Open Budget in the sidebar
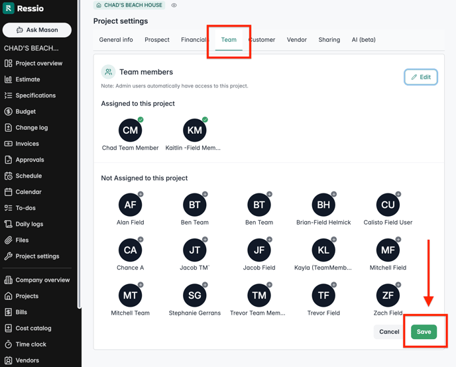Screen dimensions: 456x367 point(25,111)
